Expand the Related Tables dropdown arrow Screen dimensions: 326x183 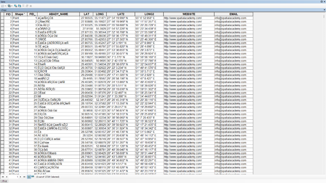[x=12, y=6]
